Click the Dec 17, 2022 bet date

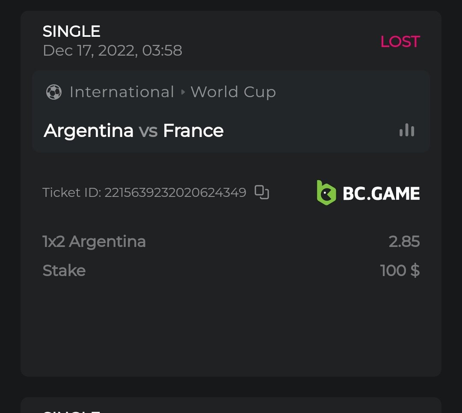(x=113, y=51)
